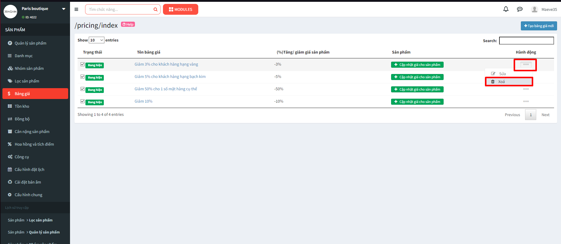Uncheck status checkbox for Giảm 3% row

point(82,64)
